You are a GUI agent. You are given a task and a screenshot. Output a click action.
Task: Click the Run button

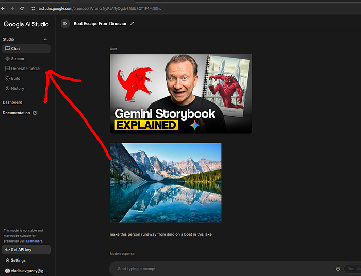[x=352, y=269]
